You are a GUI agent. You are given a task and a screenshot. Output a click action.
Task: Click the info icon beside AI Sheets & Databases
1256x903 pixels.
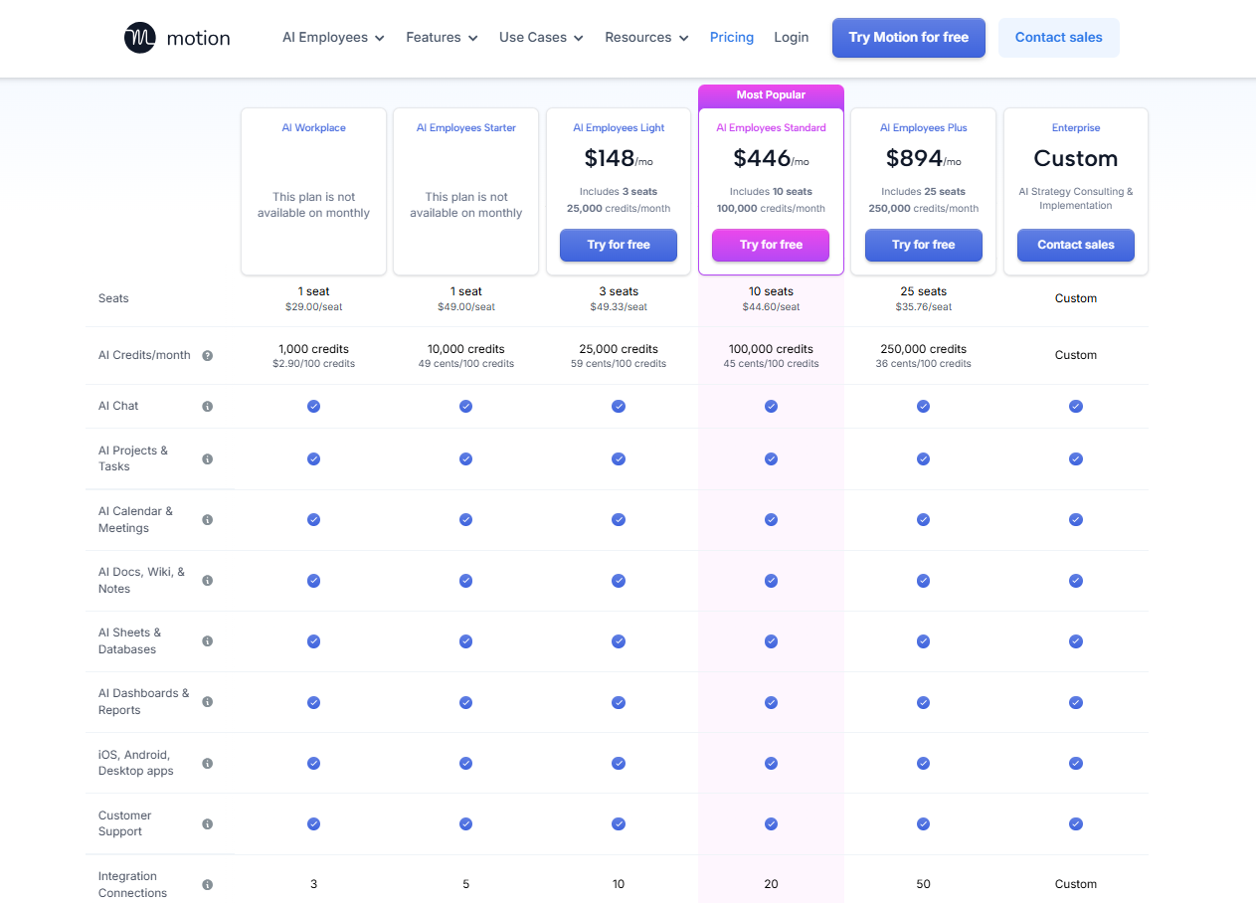point(208,640)
